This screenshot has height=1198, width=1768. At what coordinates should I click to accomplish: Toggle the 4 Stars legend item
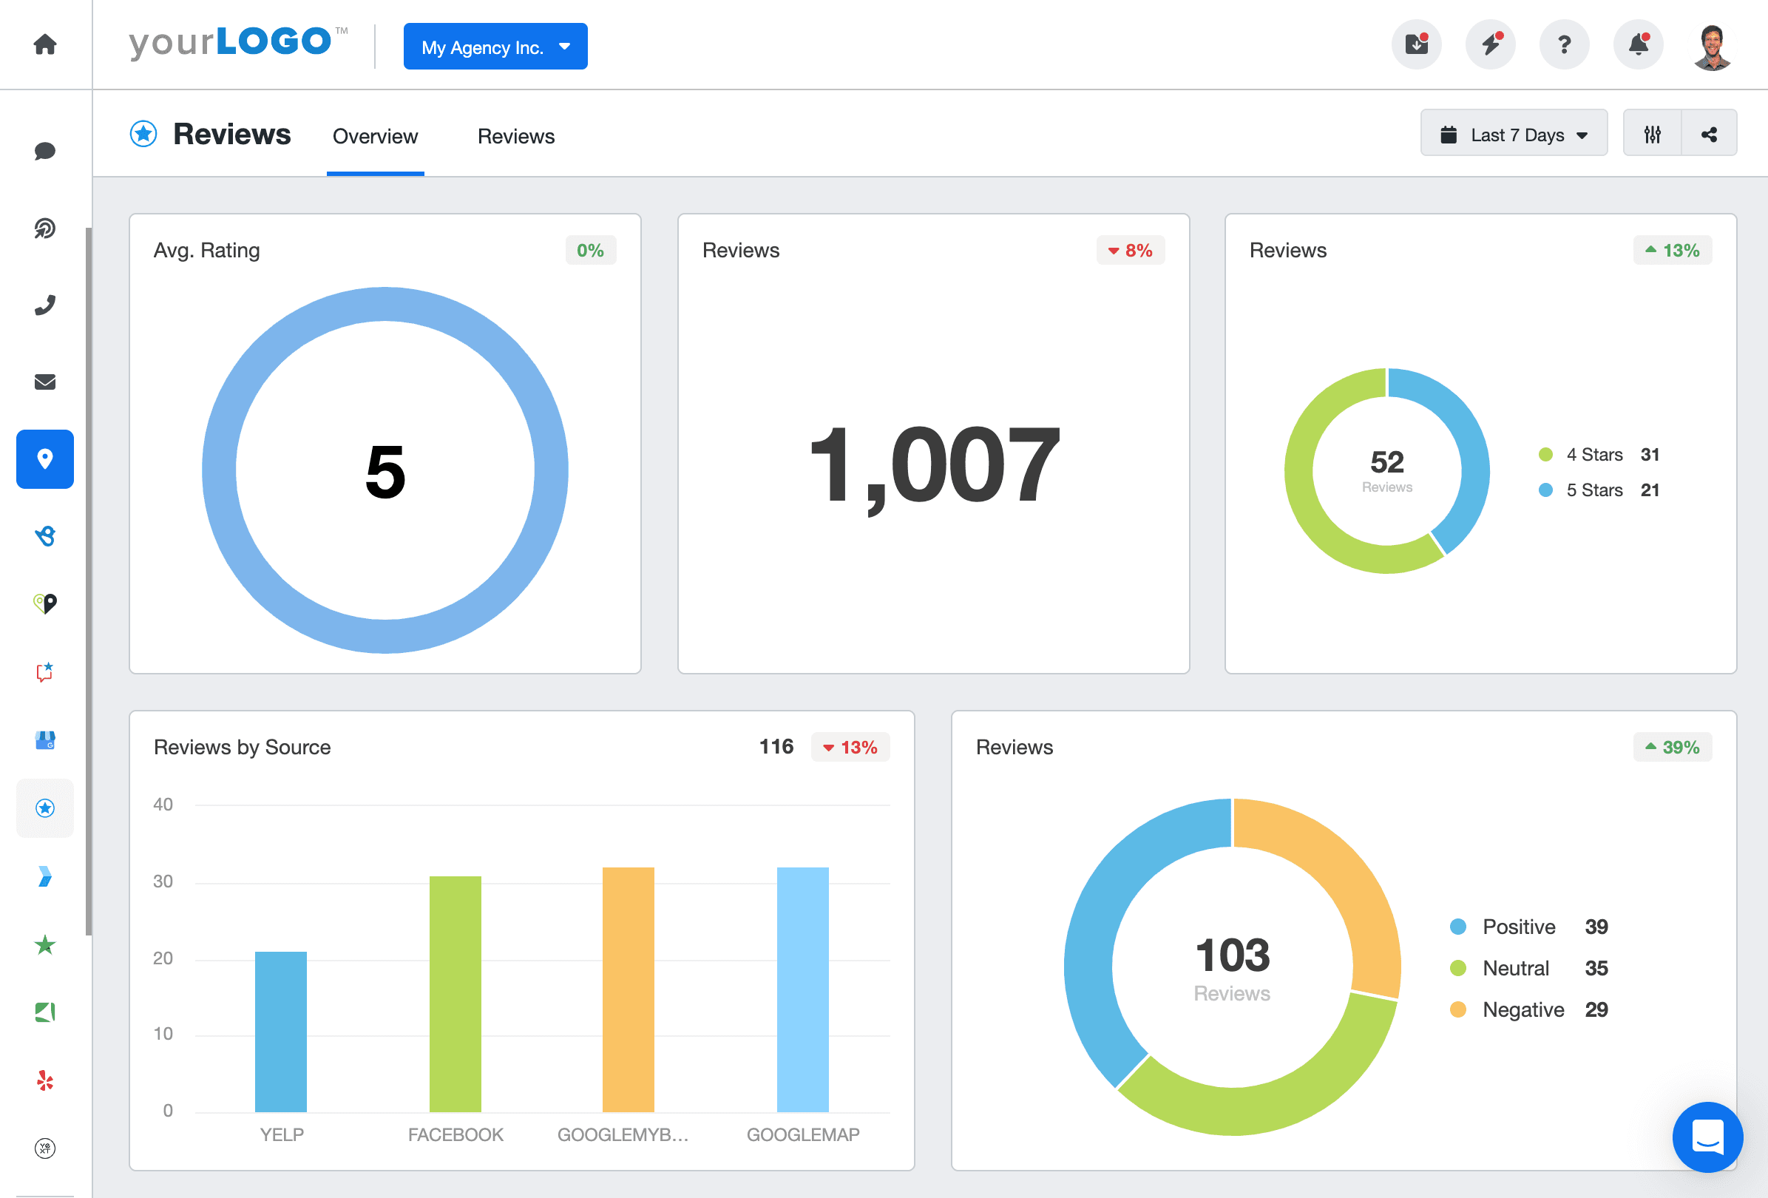pos(1593,455)
